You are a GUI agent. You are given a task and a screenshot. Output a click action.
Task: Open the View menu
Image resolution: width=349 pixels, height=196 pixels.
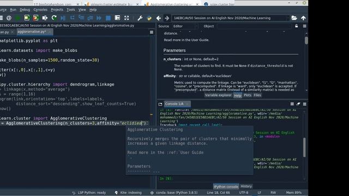pos(82,10)
